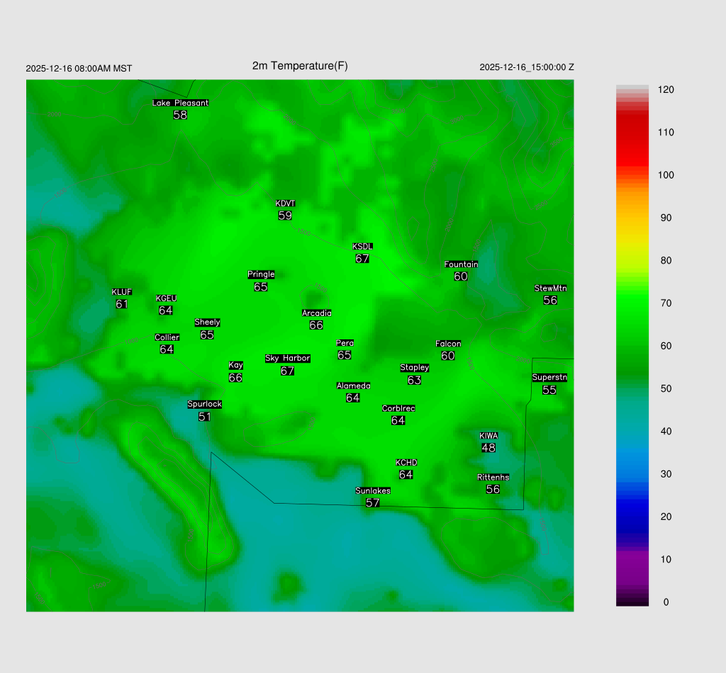Select the Superstn station label
The image size is (726, 673).
tap(549, 378)
